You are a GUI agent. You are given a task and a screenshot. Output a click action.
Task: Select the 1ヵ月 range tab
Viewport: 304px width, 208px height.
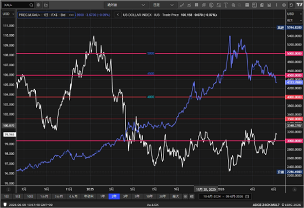[x=44, y=196]
